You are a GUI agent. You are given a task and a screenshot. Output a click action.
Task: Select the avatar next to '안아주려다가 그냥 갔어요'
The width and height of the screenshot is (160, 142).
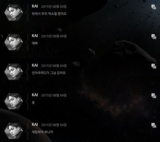tap(14, 72)
